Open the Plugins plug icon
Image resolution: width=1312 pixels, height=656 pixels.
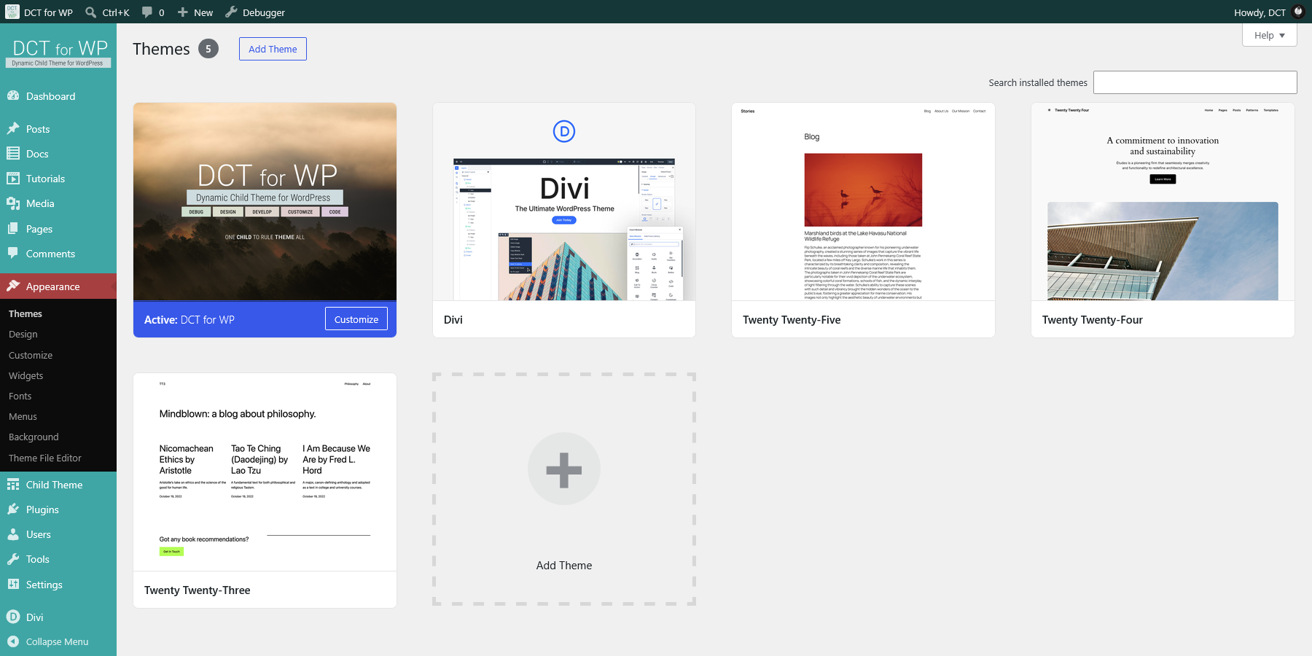click(x=13, y=509)
